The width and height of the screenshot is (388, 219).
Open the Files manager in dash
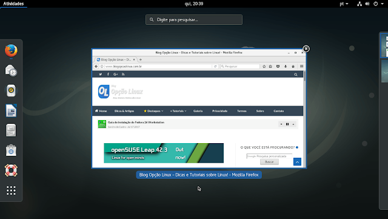11,130
